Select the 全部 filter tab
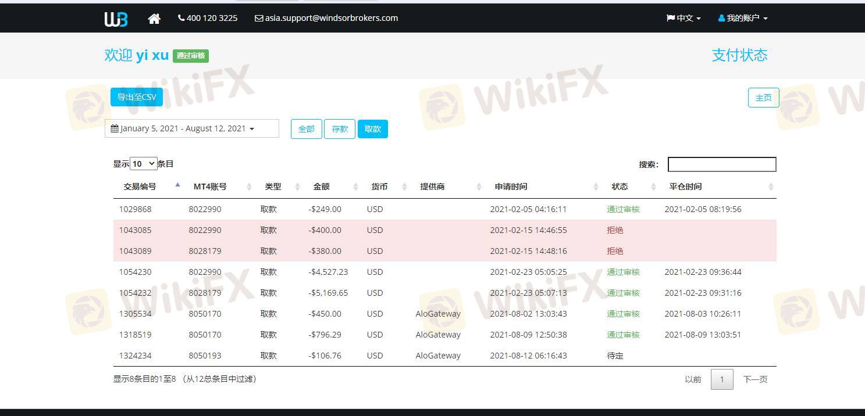 pos(306,129)
